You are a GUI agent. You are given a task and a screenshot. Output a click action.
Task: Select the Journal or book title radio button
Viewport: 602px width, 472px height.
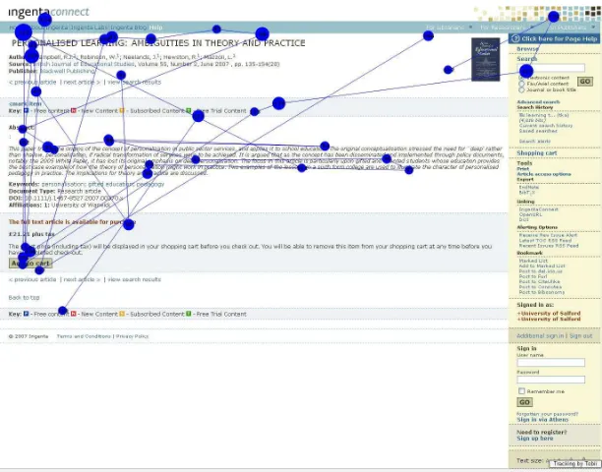click(x=521, y=89)
